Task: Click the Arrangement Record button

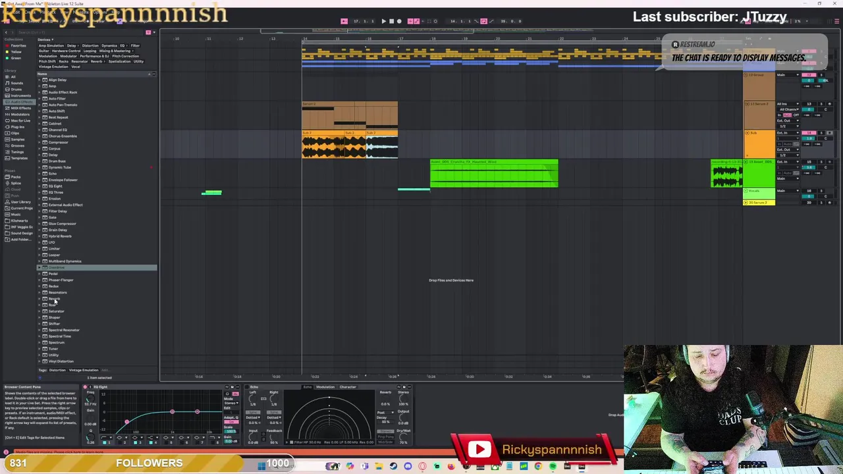Action: 399,21
